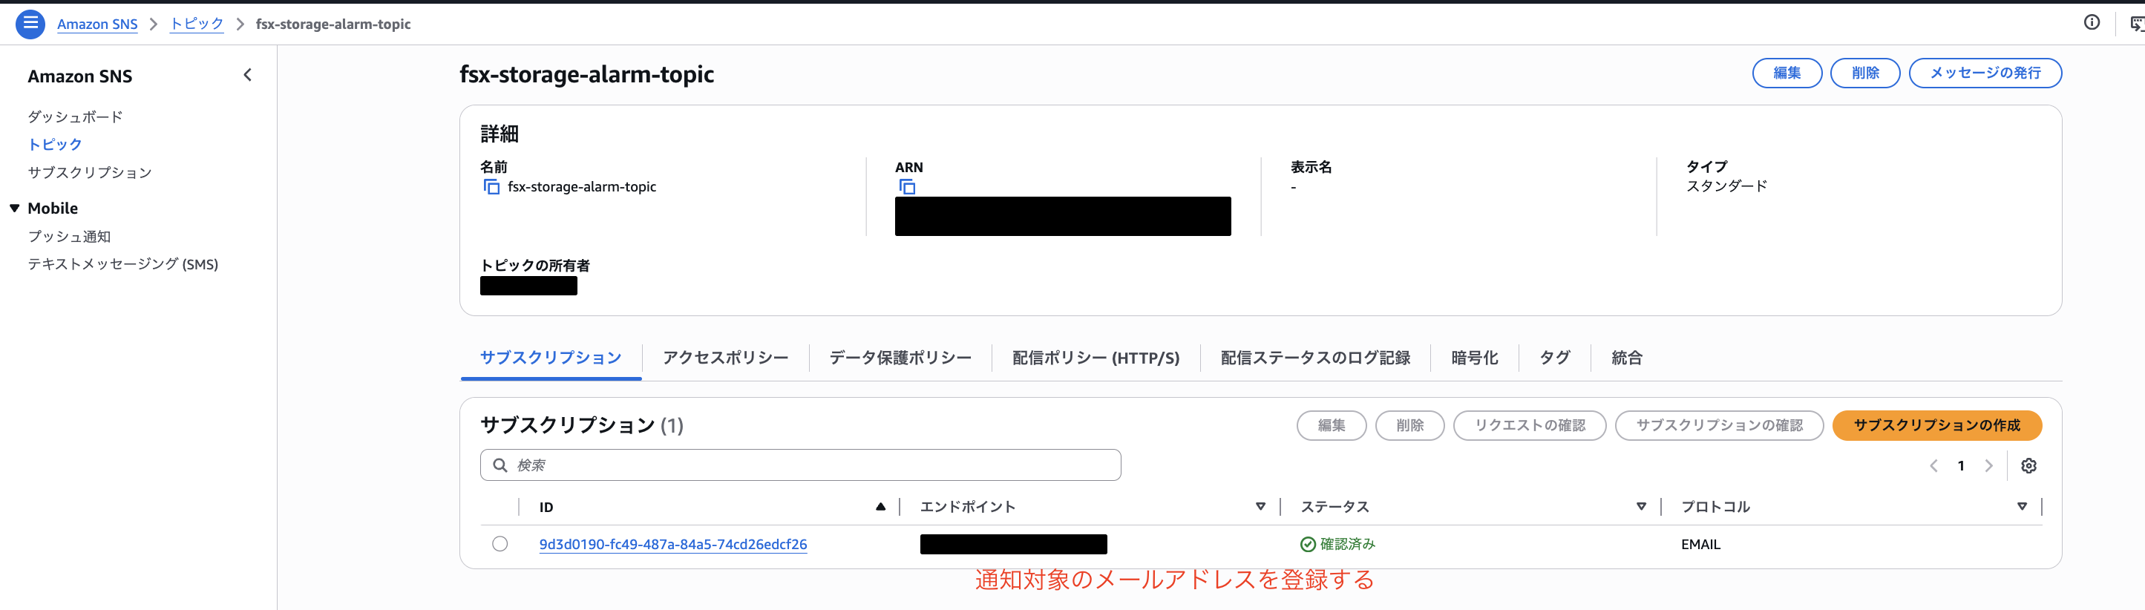Open subscription ID 9d3d0190-fc49 link
This screenshot has width=2145, height=610.
672,544
